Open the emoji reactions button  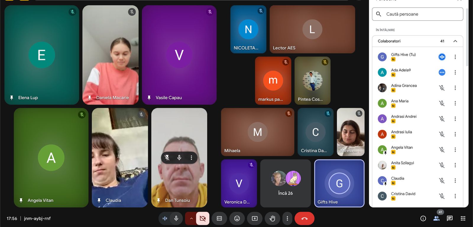(x=237, y=218)
